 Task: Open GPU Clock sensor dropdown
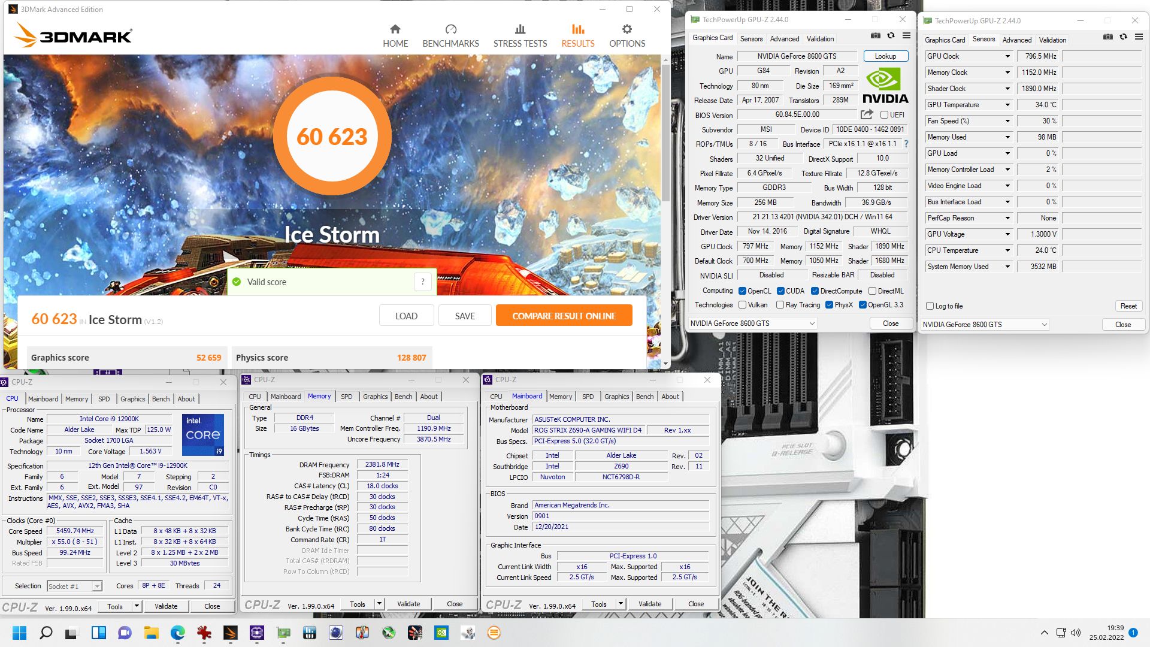pos(1007,56)
